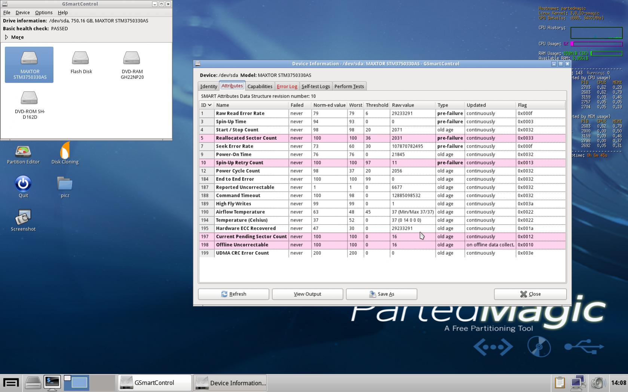
Task: Select the End to End Error row
Action: click(x=382, y=179)
